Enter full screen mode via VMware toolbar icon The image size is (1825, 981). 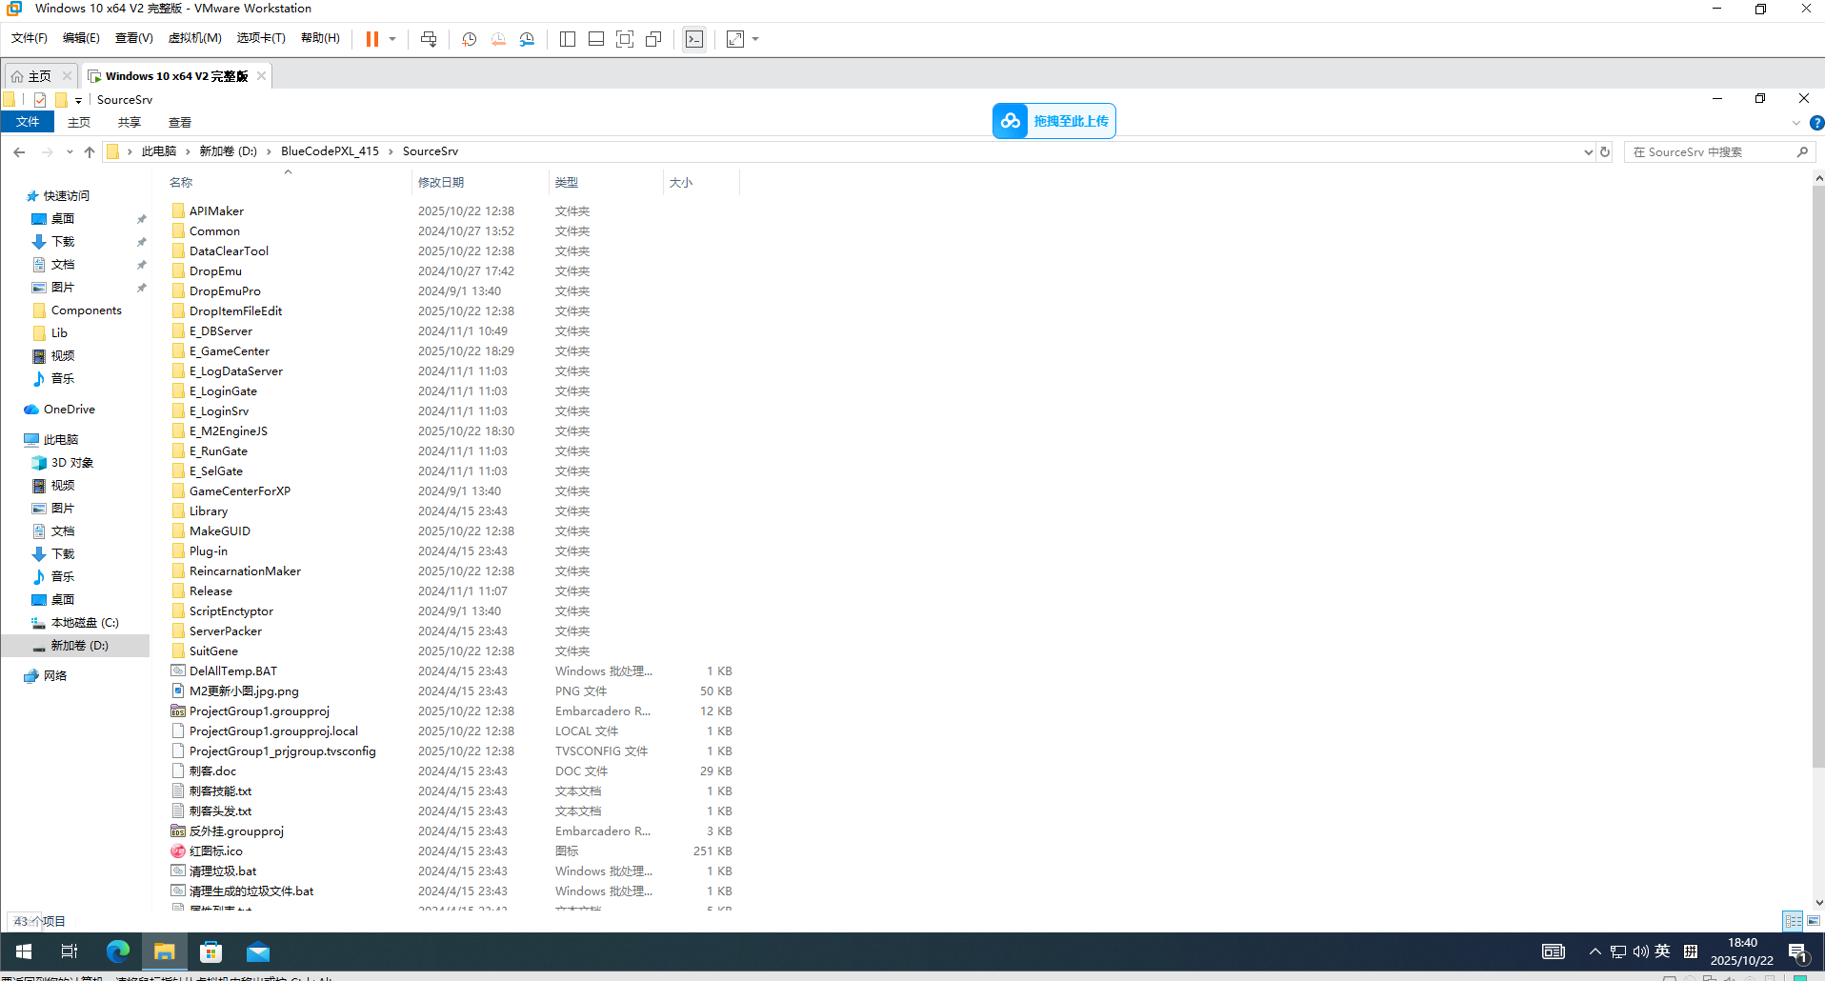tap(625, 39)
